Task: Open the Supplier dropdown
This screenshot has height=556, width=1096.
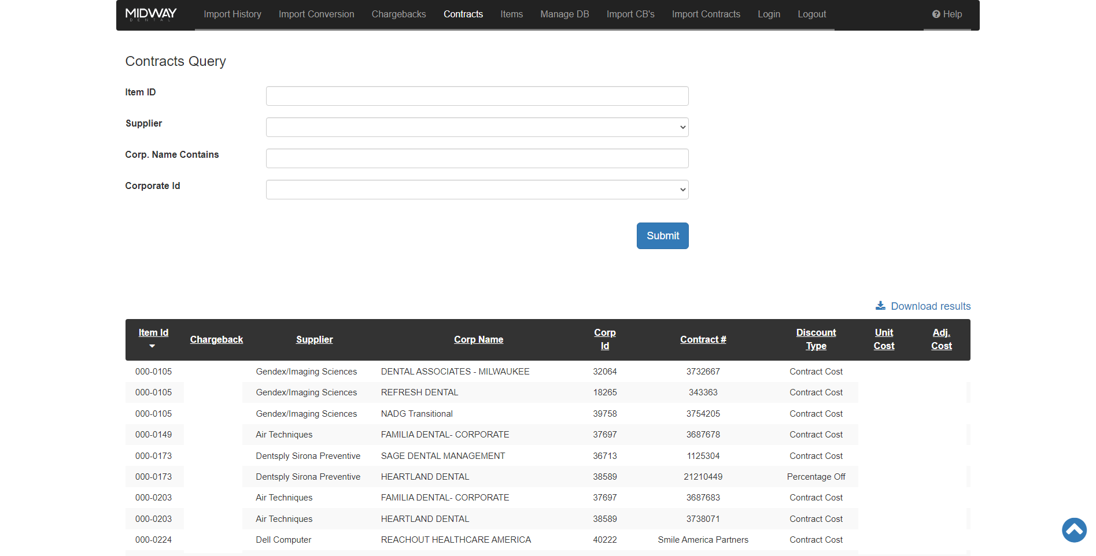Action: point(477,127)
